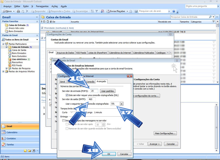Click the SMTP outgoing server port field
This screenshot has height=160, width=220.
click(92, 99)
